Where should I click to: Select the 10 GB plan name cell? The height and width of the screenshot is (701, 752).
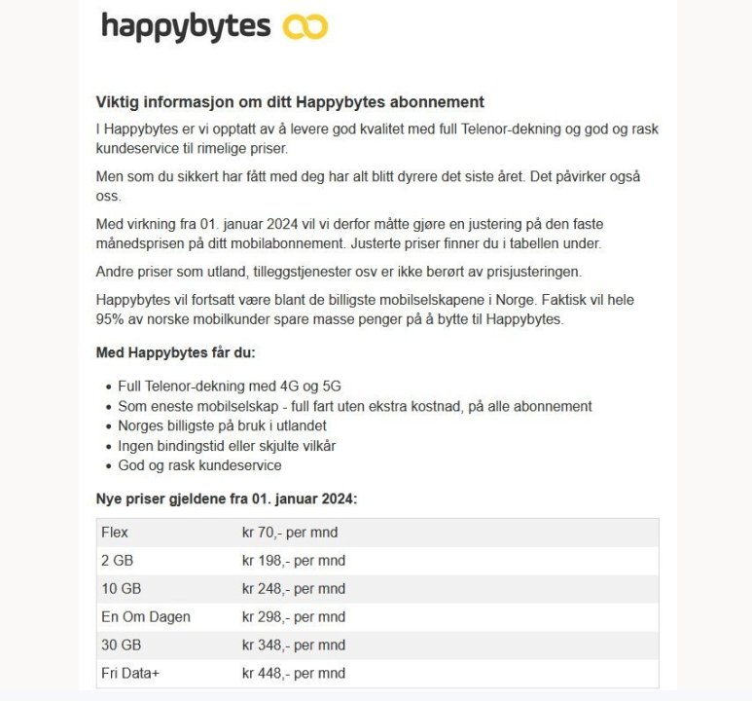(x=121, y=589)
